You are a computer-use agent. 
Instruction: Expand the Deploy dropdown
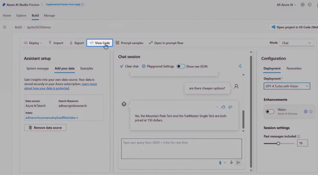(x=33, y=43)
